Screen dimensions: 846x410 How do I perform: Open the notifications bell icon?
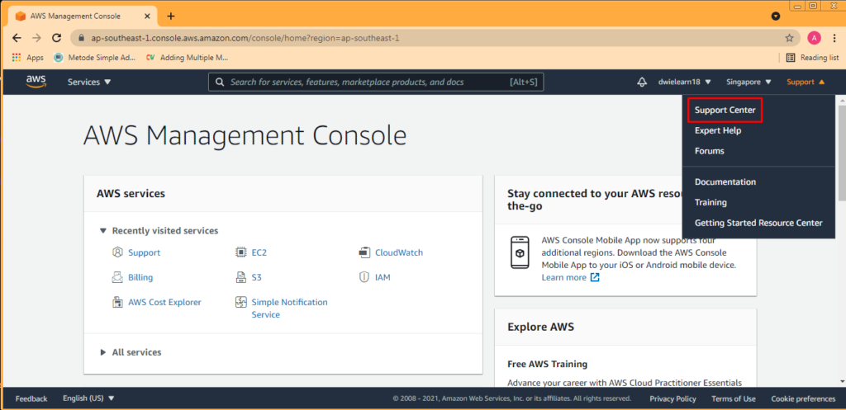coord(642,82)
